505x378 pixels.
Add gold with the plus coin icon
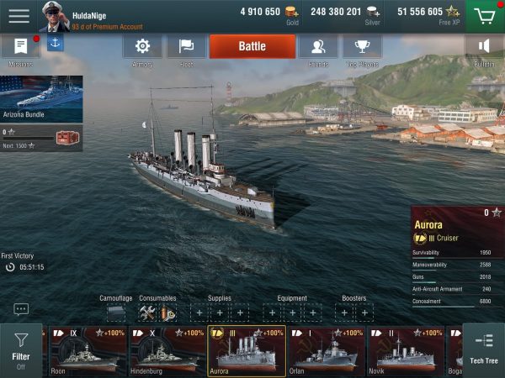pos(292,13)
